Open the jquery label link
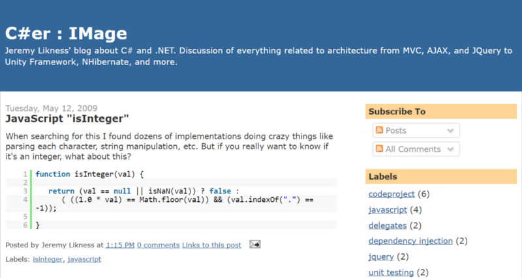This screenshot has height=278, width=522. 381,257
